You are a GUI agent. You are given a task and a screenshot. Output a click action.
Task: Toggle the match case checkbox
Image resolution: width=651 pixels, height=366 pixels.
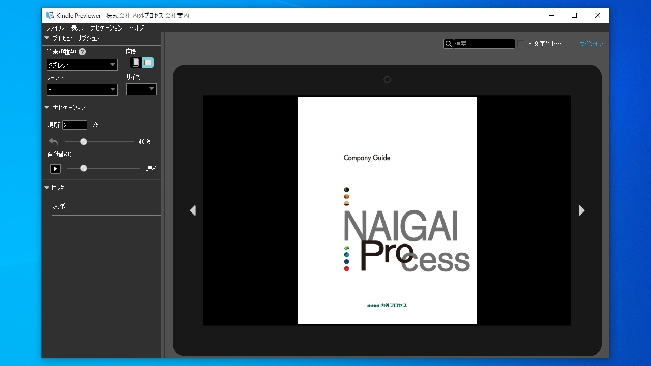tap(521, 44)
